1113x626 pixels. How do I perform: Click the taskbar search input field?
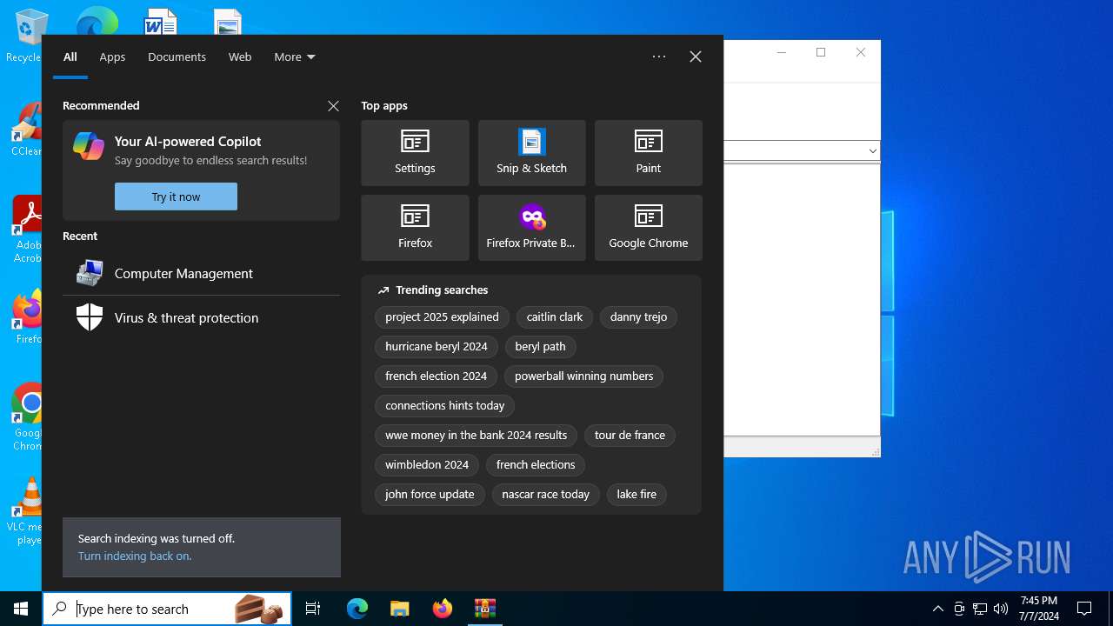coord(167,609)
